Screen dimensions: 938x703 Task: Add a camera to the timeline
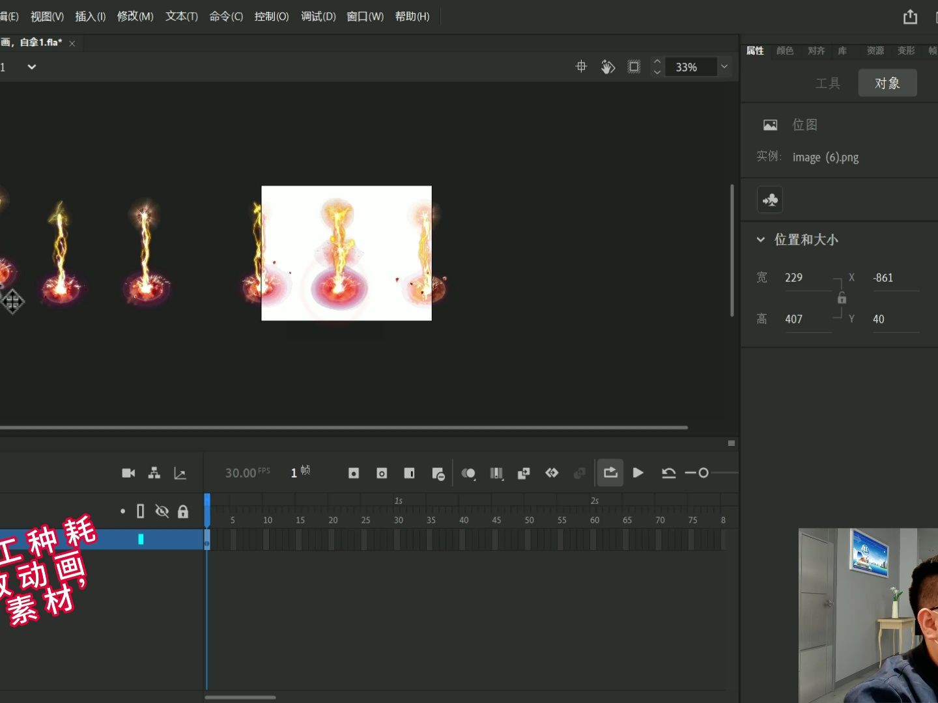(128, 473)
